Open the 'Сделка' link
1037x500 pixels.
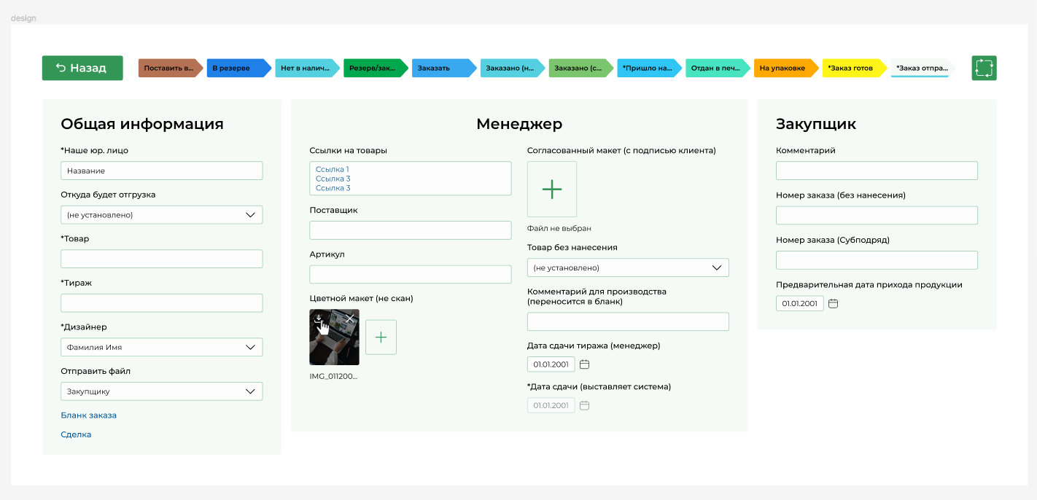pyautogui.click(x=76, y=434)
